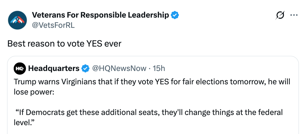Click the Headquarters HQ avatar icon
304x134 pixels.
click(19, 68)
